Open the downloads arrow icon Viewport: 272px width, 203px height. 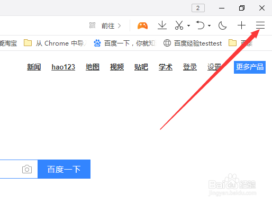coord(162,25)
